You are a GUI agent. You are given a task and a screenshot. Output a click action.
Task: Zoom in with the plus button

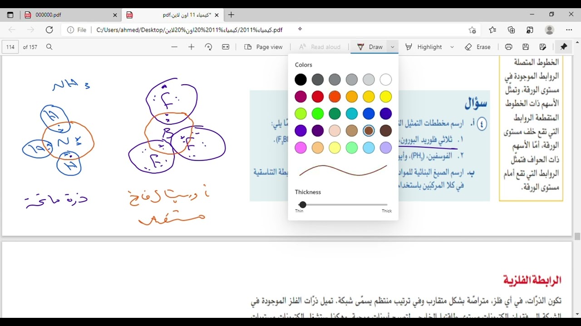[191, 47]
